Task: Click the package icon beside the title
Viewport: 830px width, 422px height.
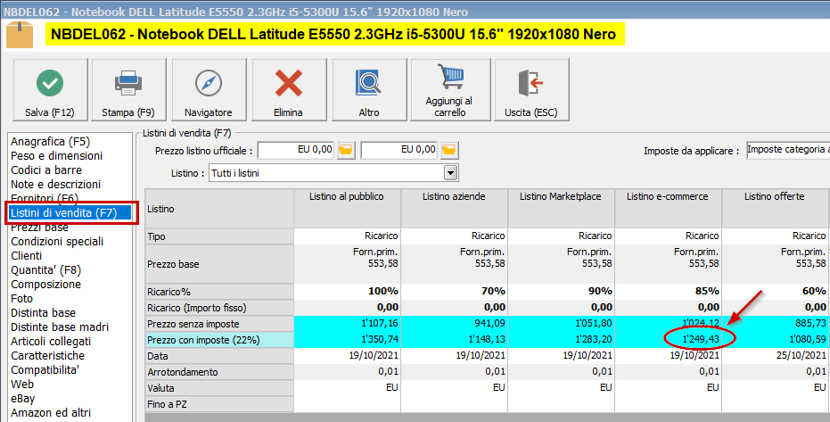Action: [x=20, y=35]
